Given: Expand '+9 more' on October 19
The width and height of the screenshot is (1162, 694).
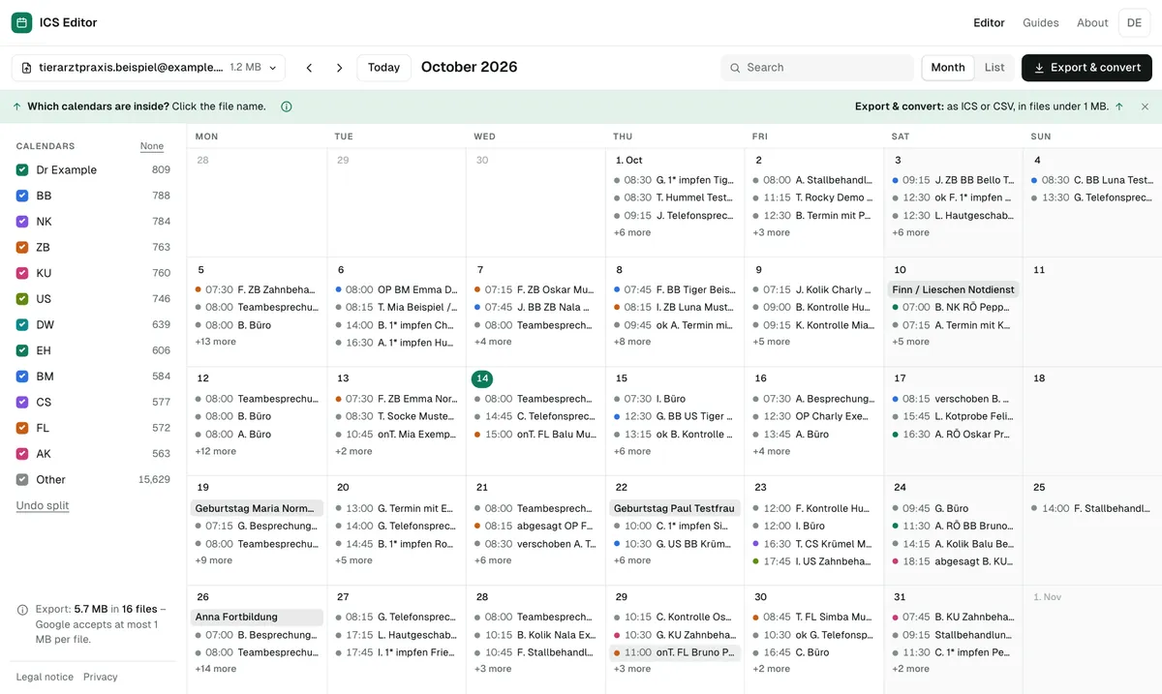Looking at the screenshot, I should pyautogui.click(x=213, y=560).
